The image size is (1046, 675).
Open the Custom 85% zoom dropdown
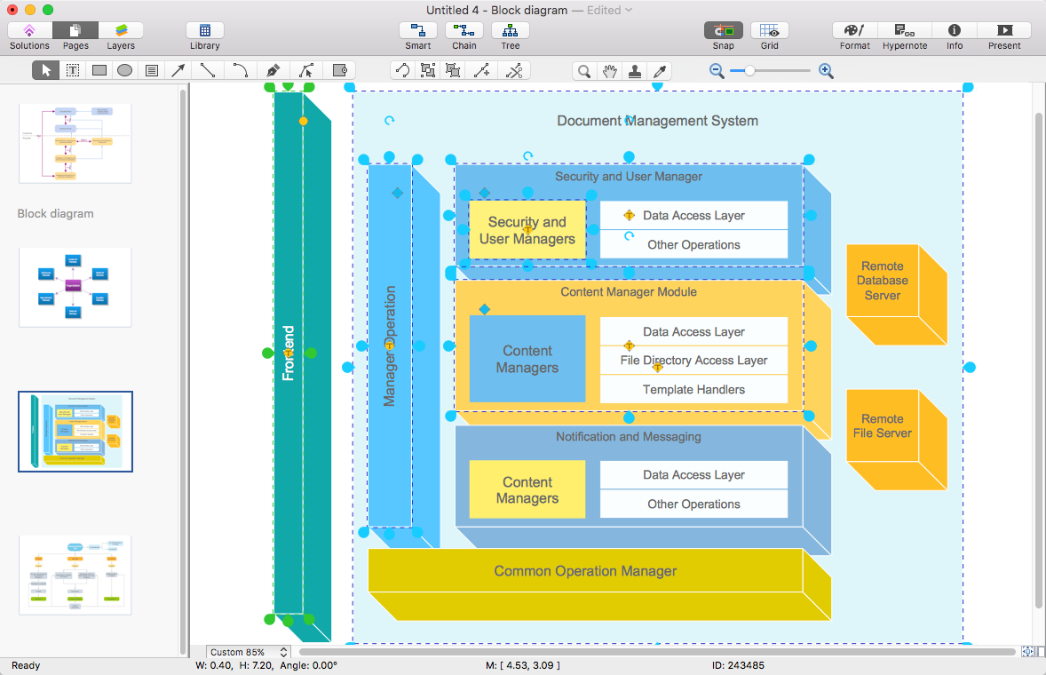pos(248,653)
